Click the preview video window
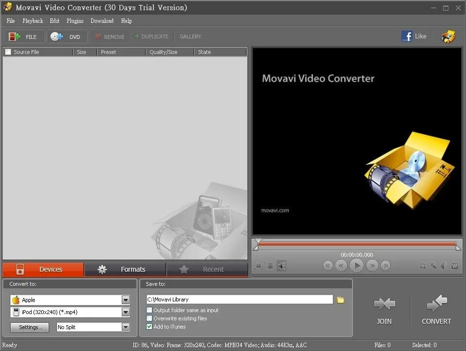Image resolution: width=466 pixels, height=351 pixels. 357,141
